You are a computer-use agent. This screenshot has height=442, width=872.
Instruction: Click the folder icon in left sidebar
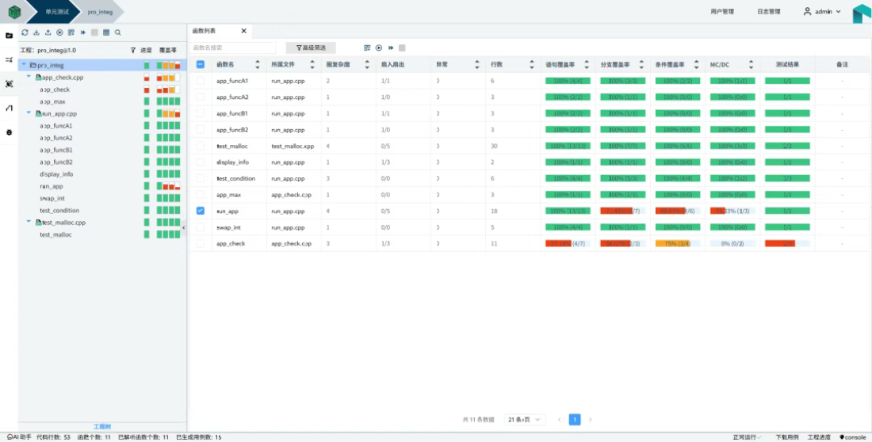coord(9,36)
